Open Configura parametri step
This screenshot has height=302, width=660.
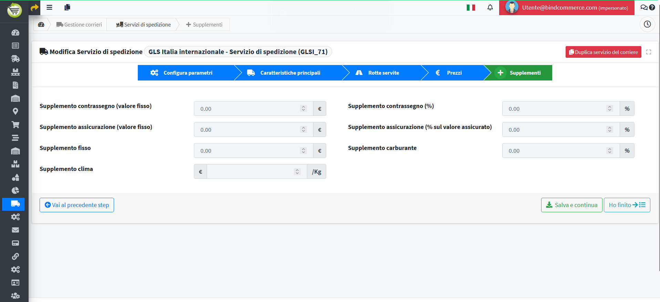click(x=188, y=73)
